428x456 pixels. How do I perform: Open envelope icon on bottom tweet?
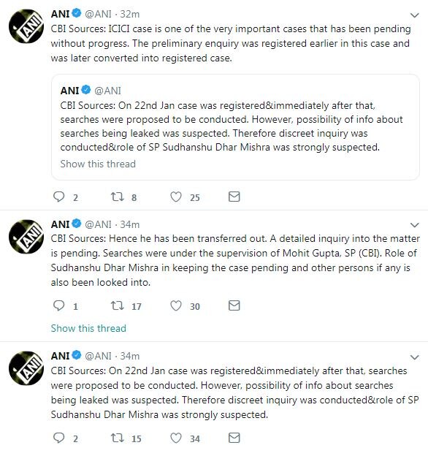click(234, 438)
